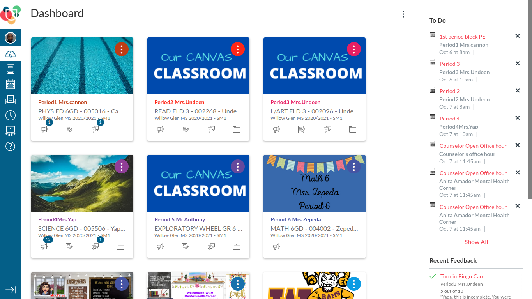Viewport: 532px width, 299px height.
Task: Open the Dashboard icon in sidebar
Action: click(x=11, y=54)
